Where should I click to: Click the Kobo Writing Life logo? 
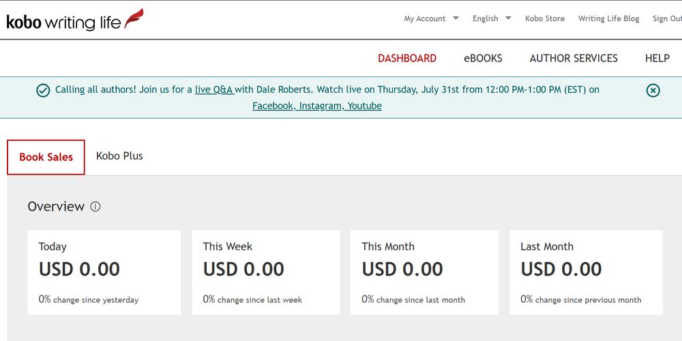tap(75, 20)
